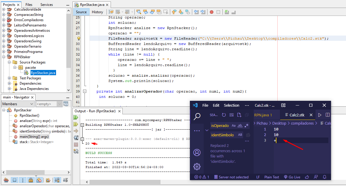Expand the Java Dependencies node
346x186 pixels.
point(9,88)
